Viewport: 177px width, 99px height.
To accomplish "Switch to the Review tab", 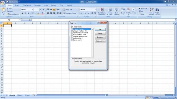I will [x=53, y=5].
